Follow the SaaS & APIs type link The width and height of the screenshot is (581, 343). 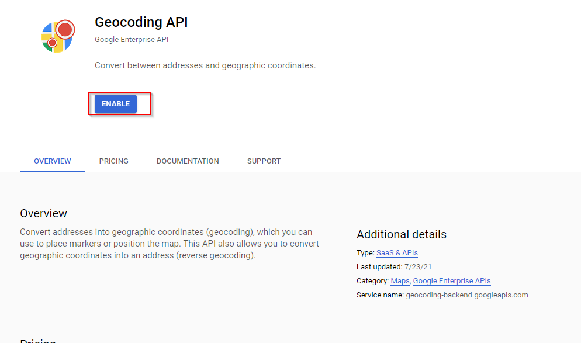(x=397, y=253)
